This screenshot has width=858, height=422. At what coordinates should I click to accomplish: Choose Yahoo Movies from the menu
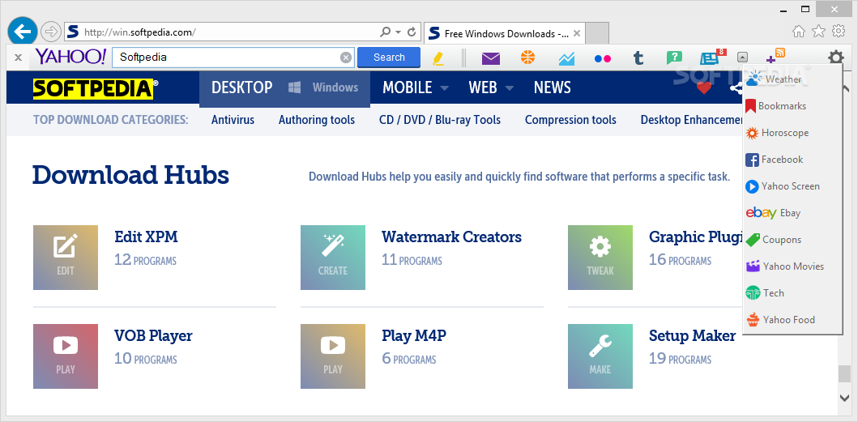(792, 266)
